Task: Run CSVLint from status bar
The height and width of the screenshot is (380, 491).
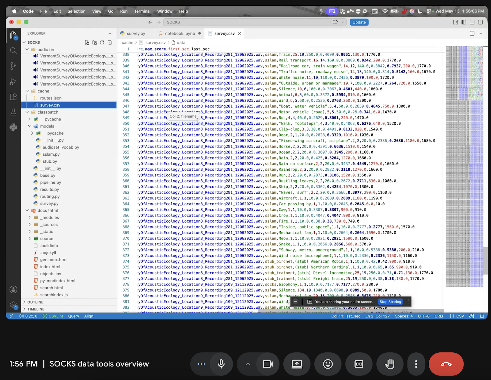Action: pyautogui.click(x=53, y=316)
